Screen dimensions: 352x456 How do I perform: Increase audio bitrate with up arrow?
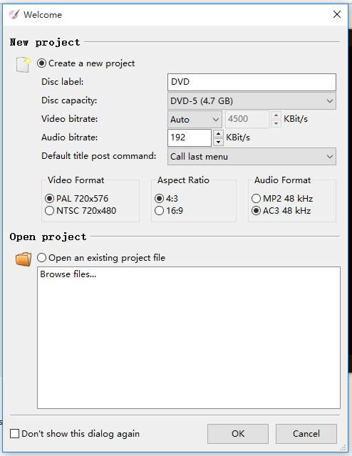(x=218, y=134)
